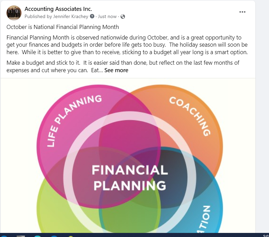Click the globe public audience icon

tap(123, 16)
